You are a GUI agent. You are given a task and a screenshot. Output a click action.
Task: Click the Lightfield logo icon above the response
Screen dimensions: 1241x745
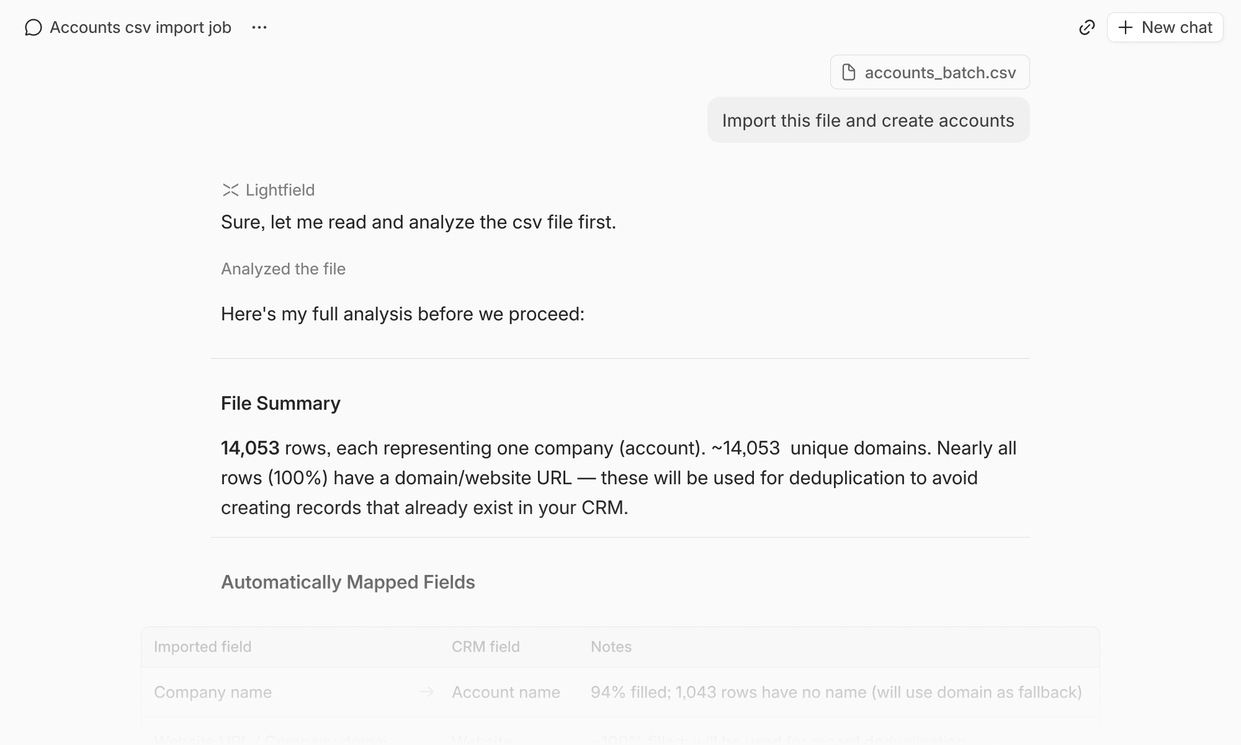tap(230, 190)
